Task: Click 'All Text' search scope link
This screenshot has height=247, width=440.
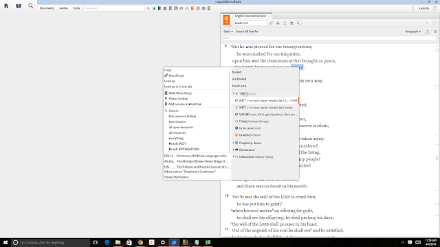Action: click(250, 32)
